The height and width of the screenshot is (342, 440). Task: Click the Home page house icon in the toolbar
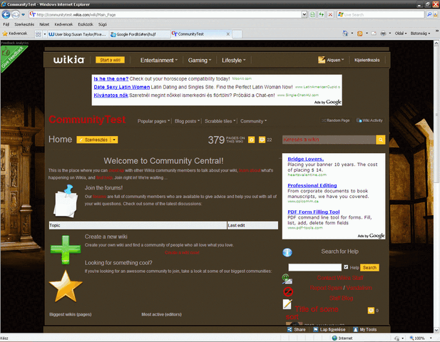[345, 33]
